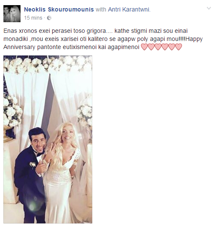Click the groom's boutonniere flower
The width and height of the screenshot is (214, 226).
[33, 165]
